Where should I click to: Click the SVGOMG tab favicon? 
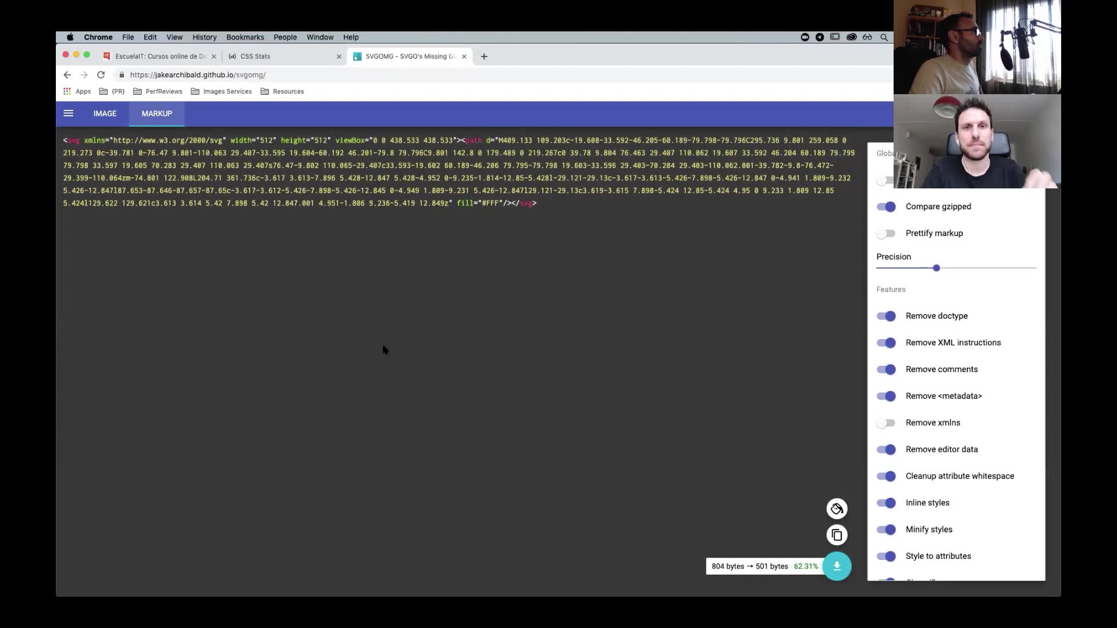(x=357, y=56)
